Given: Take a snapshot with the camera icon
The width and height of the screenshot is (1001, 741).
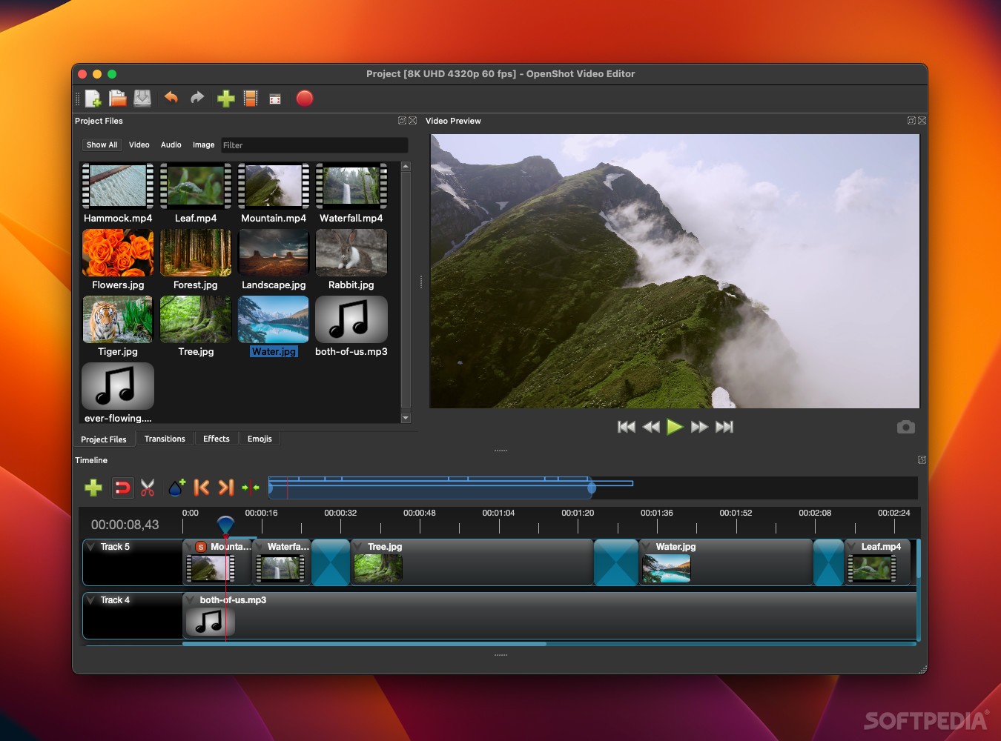Looking at the screenshot, I should point(905,427).
